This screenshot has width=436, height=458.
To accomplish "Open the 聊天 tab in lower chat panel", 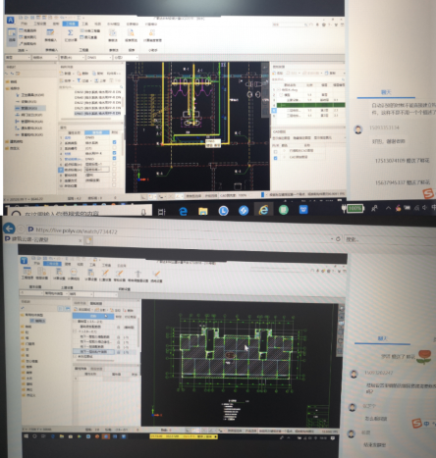I will 382,338.
